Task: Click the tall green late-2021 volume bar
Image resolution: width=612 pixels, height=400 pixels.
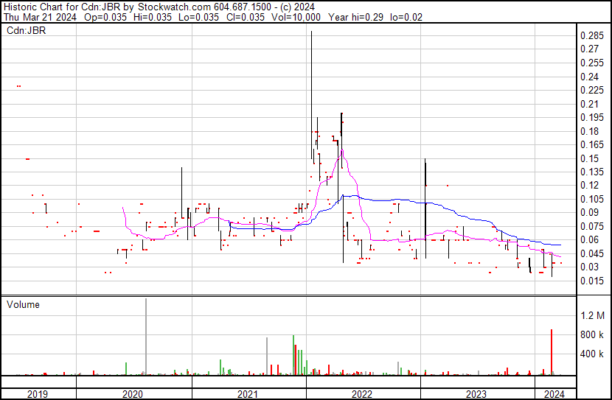Action: 293,355
